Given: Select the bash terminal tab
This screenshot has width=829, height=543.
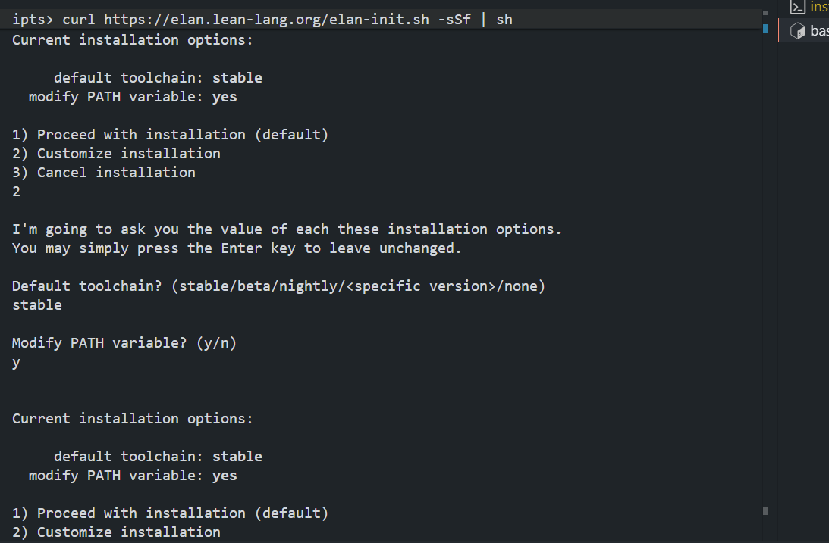Looking at the screenshot, I should click(x=819, y=31).
